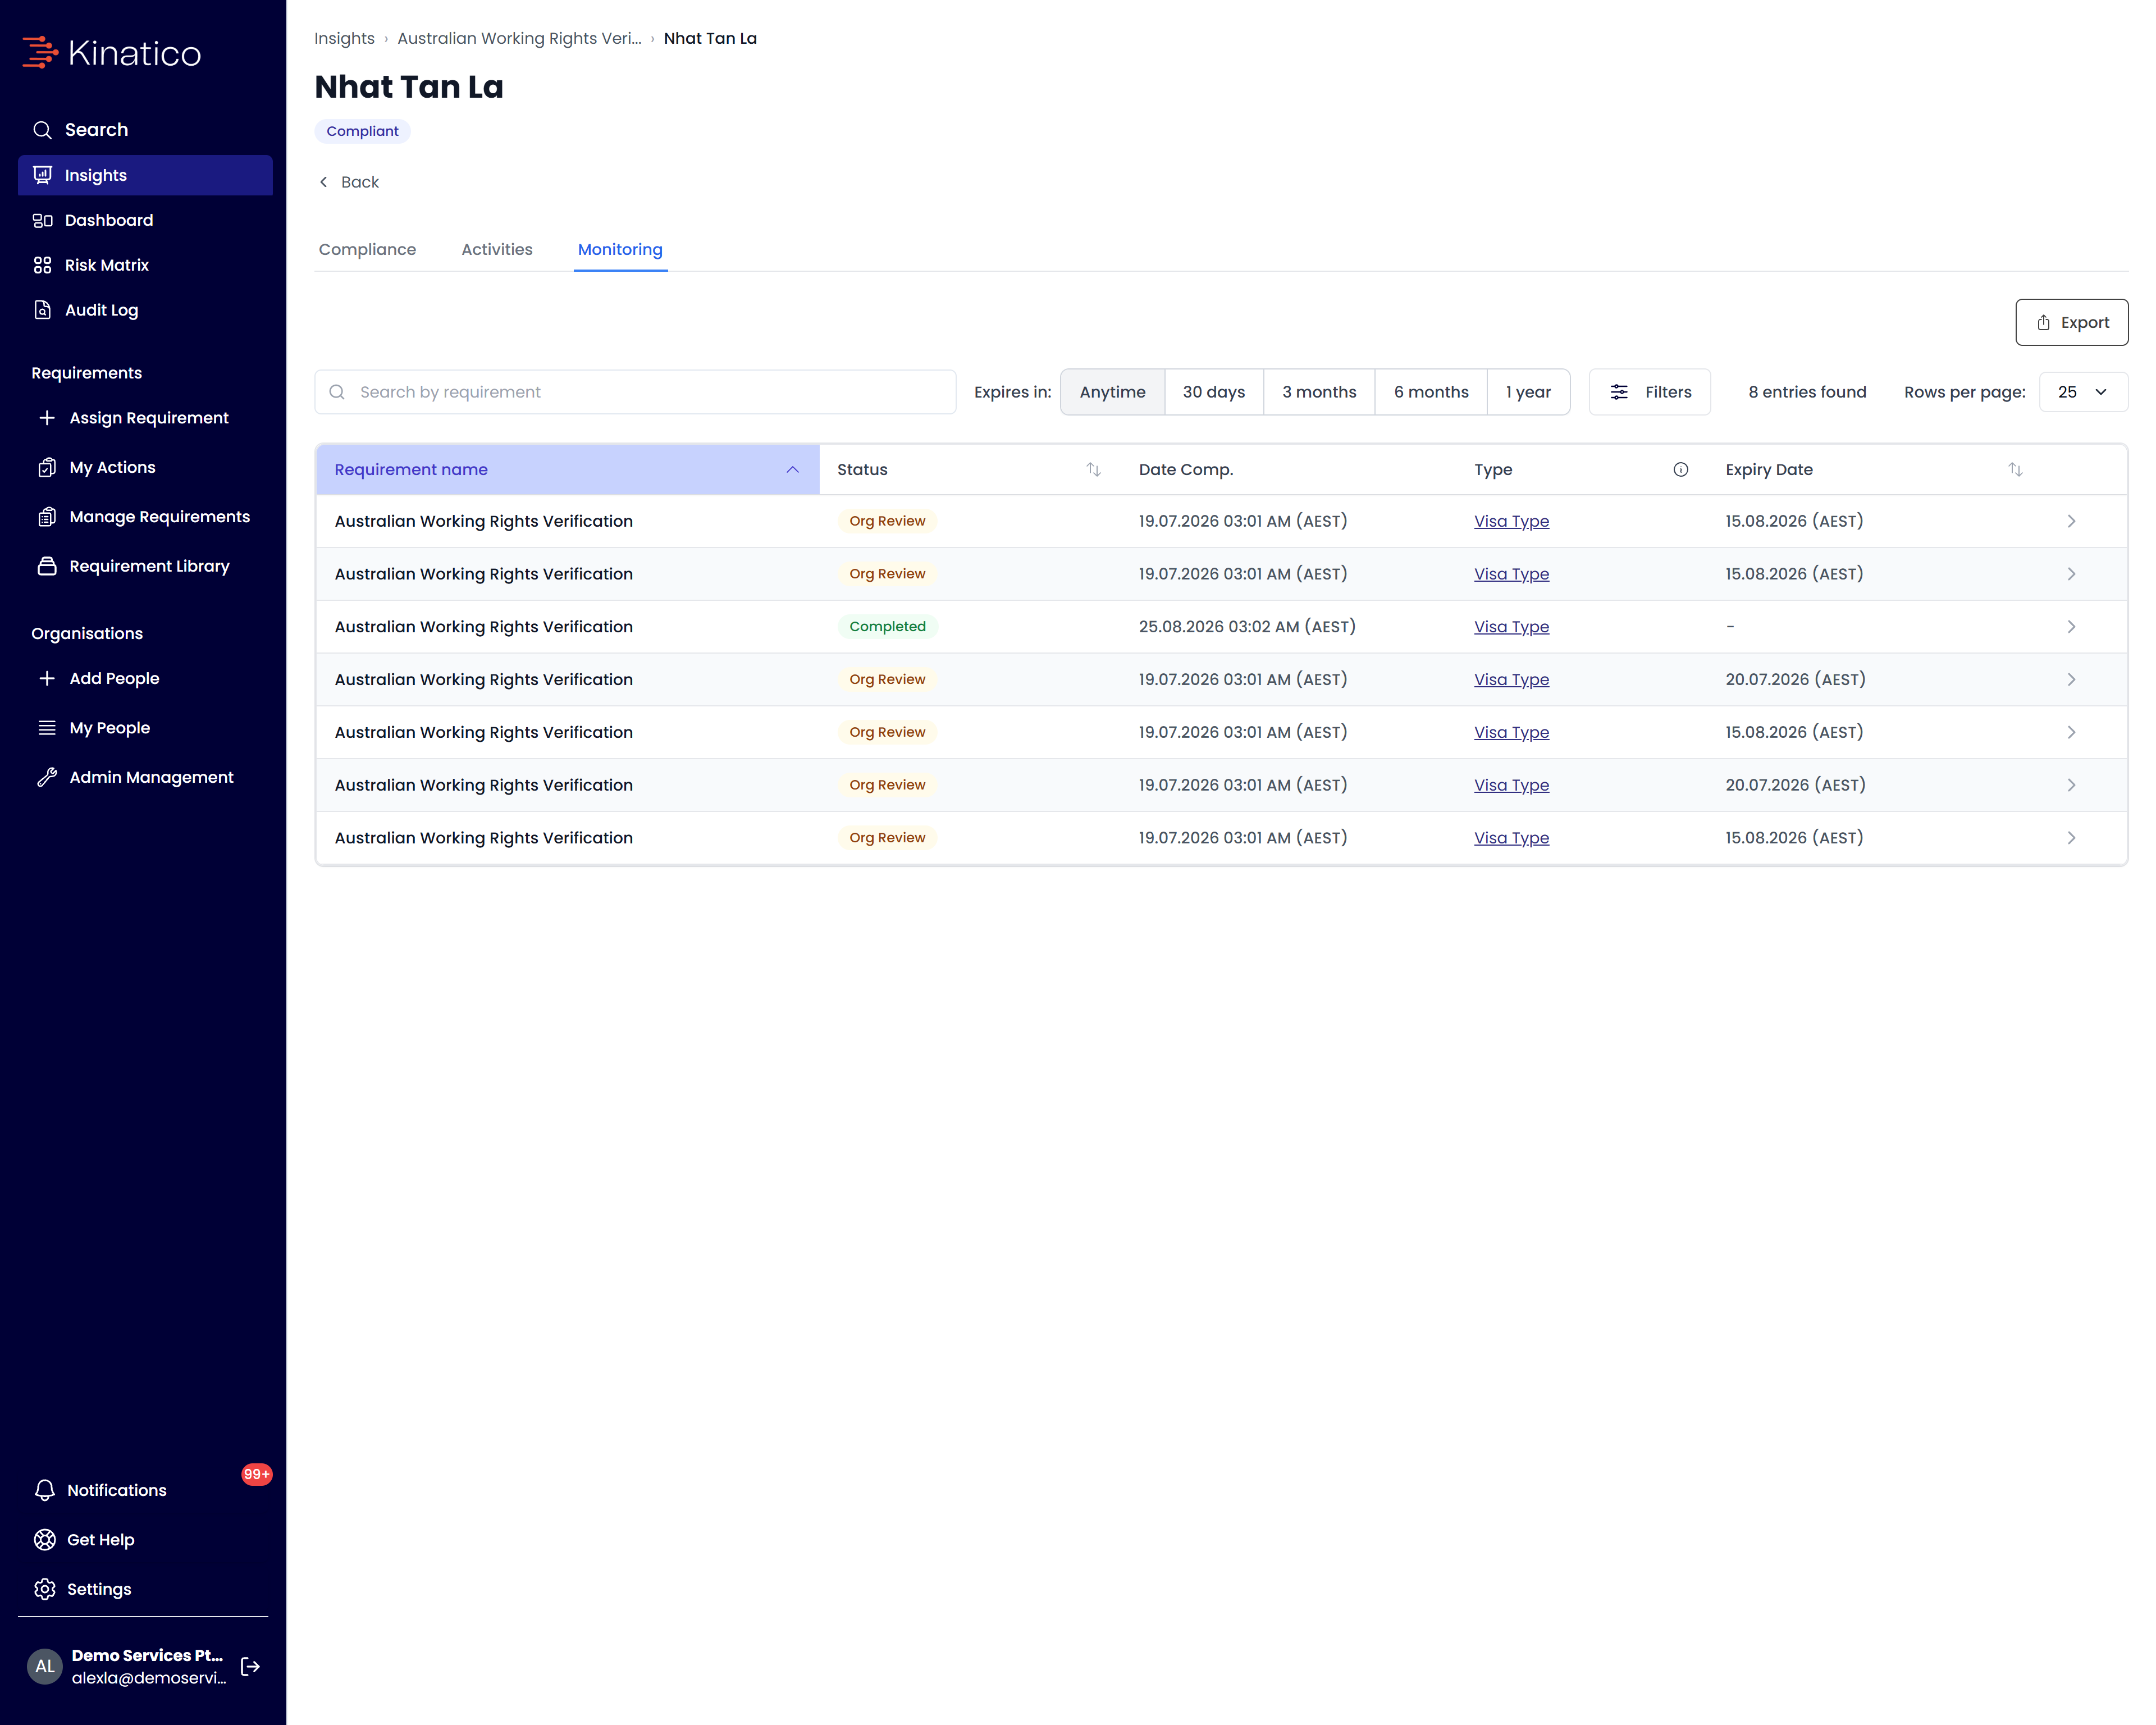Image resolution: width=2156 pixels, height=1725 pixels.
Task: Switch to the Activities tab
Action: [x=496, y=249]
